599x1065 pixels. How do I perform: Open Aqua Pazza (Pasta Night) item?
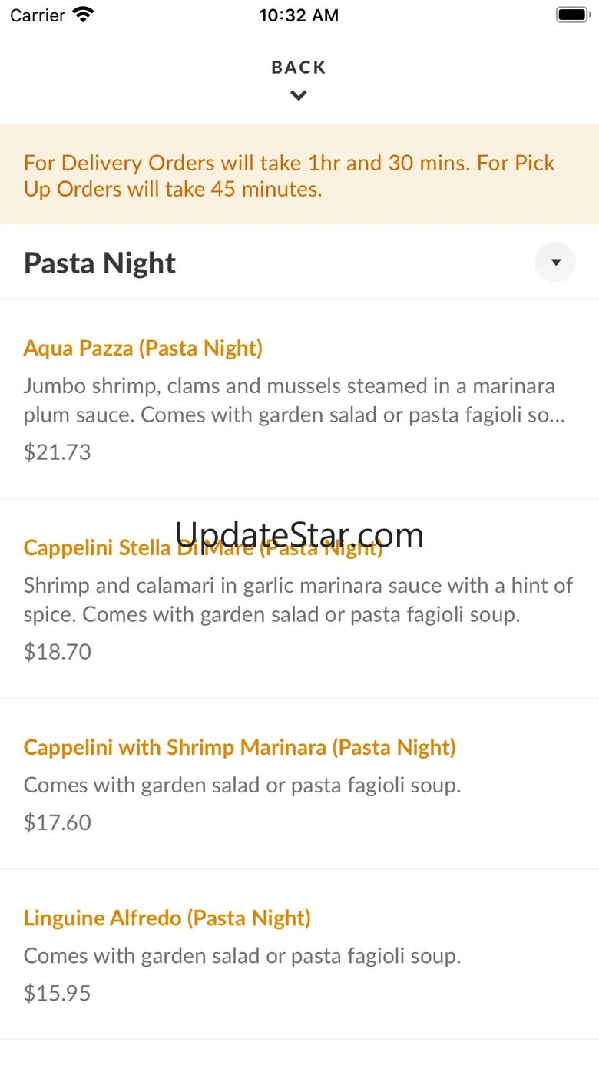tap(143, 349)
